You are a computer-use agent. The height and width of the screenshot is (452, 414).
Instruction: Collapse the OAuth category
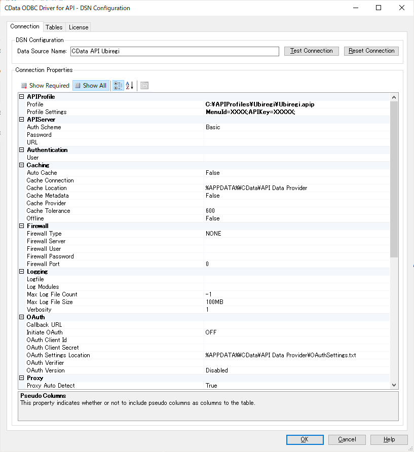point(22,317)
